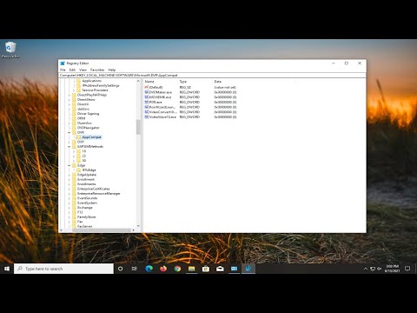Expand the Enrollments key
The image size is (417, 313).
pyautogui.click(x=69, y=184)
